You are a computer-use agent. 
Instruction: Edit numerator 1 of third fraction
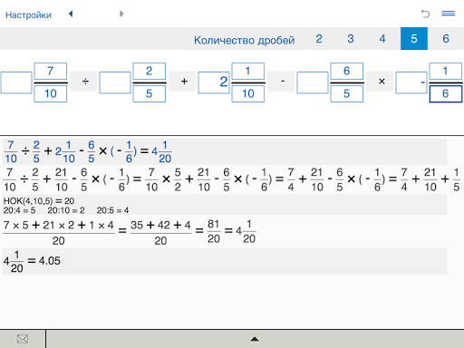(248, 71)
